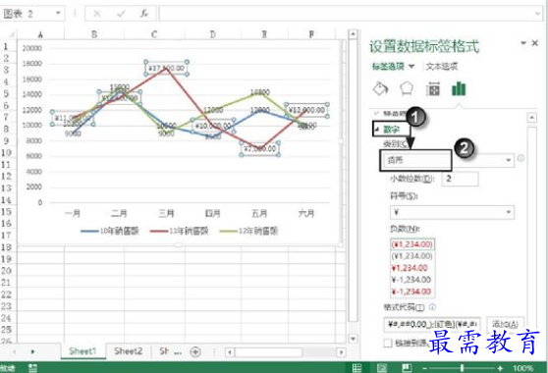Click the horizontal scrollbar thumb
The height and width of the screenshot is (373, 548).
click(x=268, y=351)
